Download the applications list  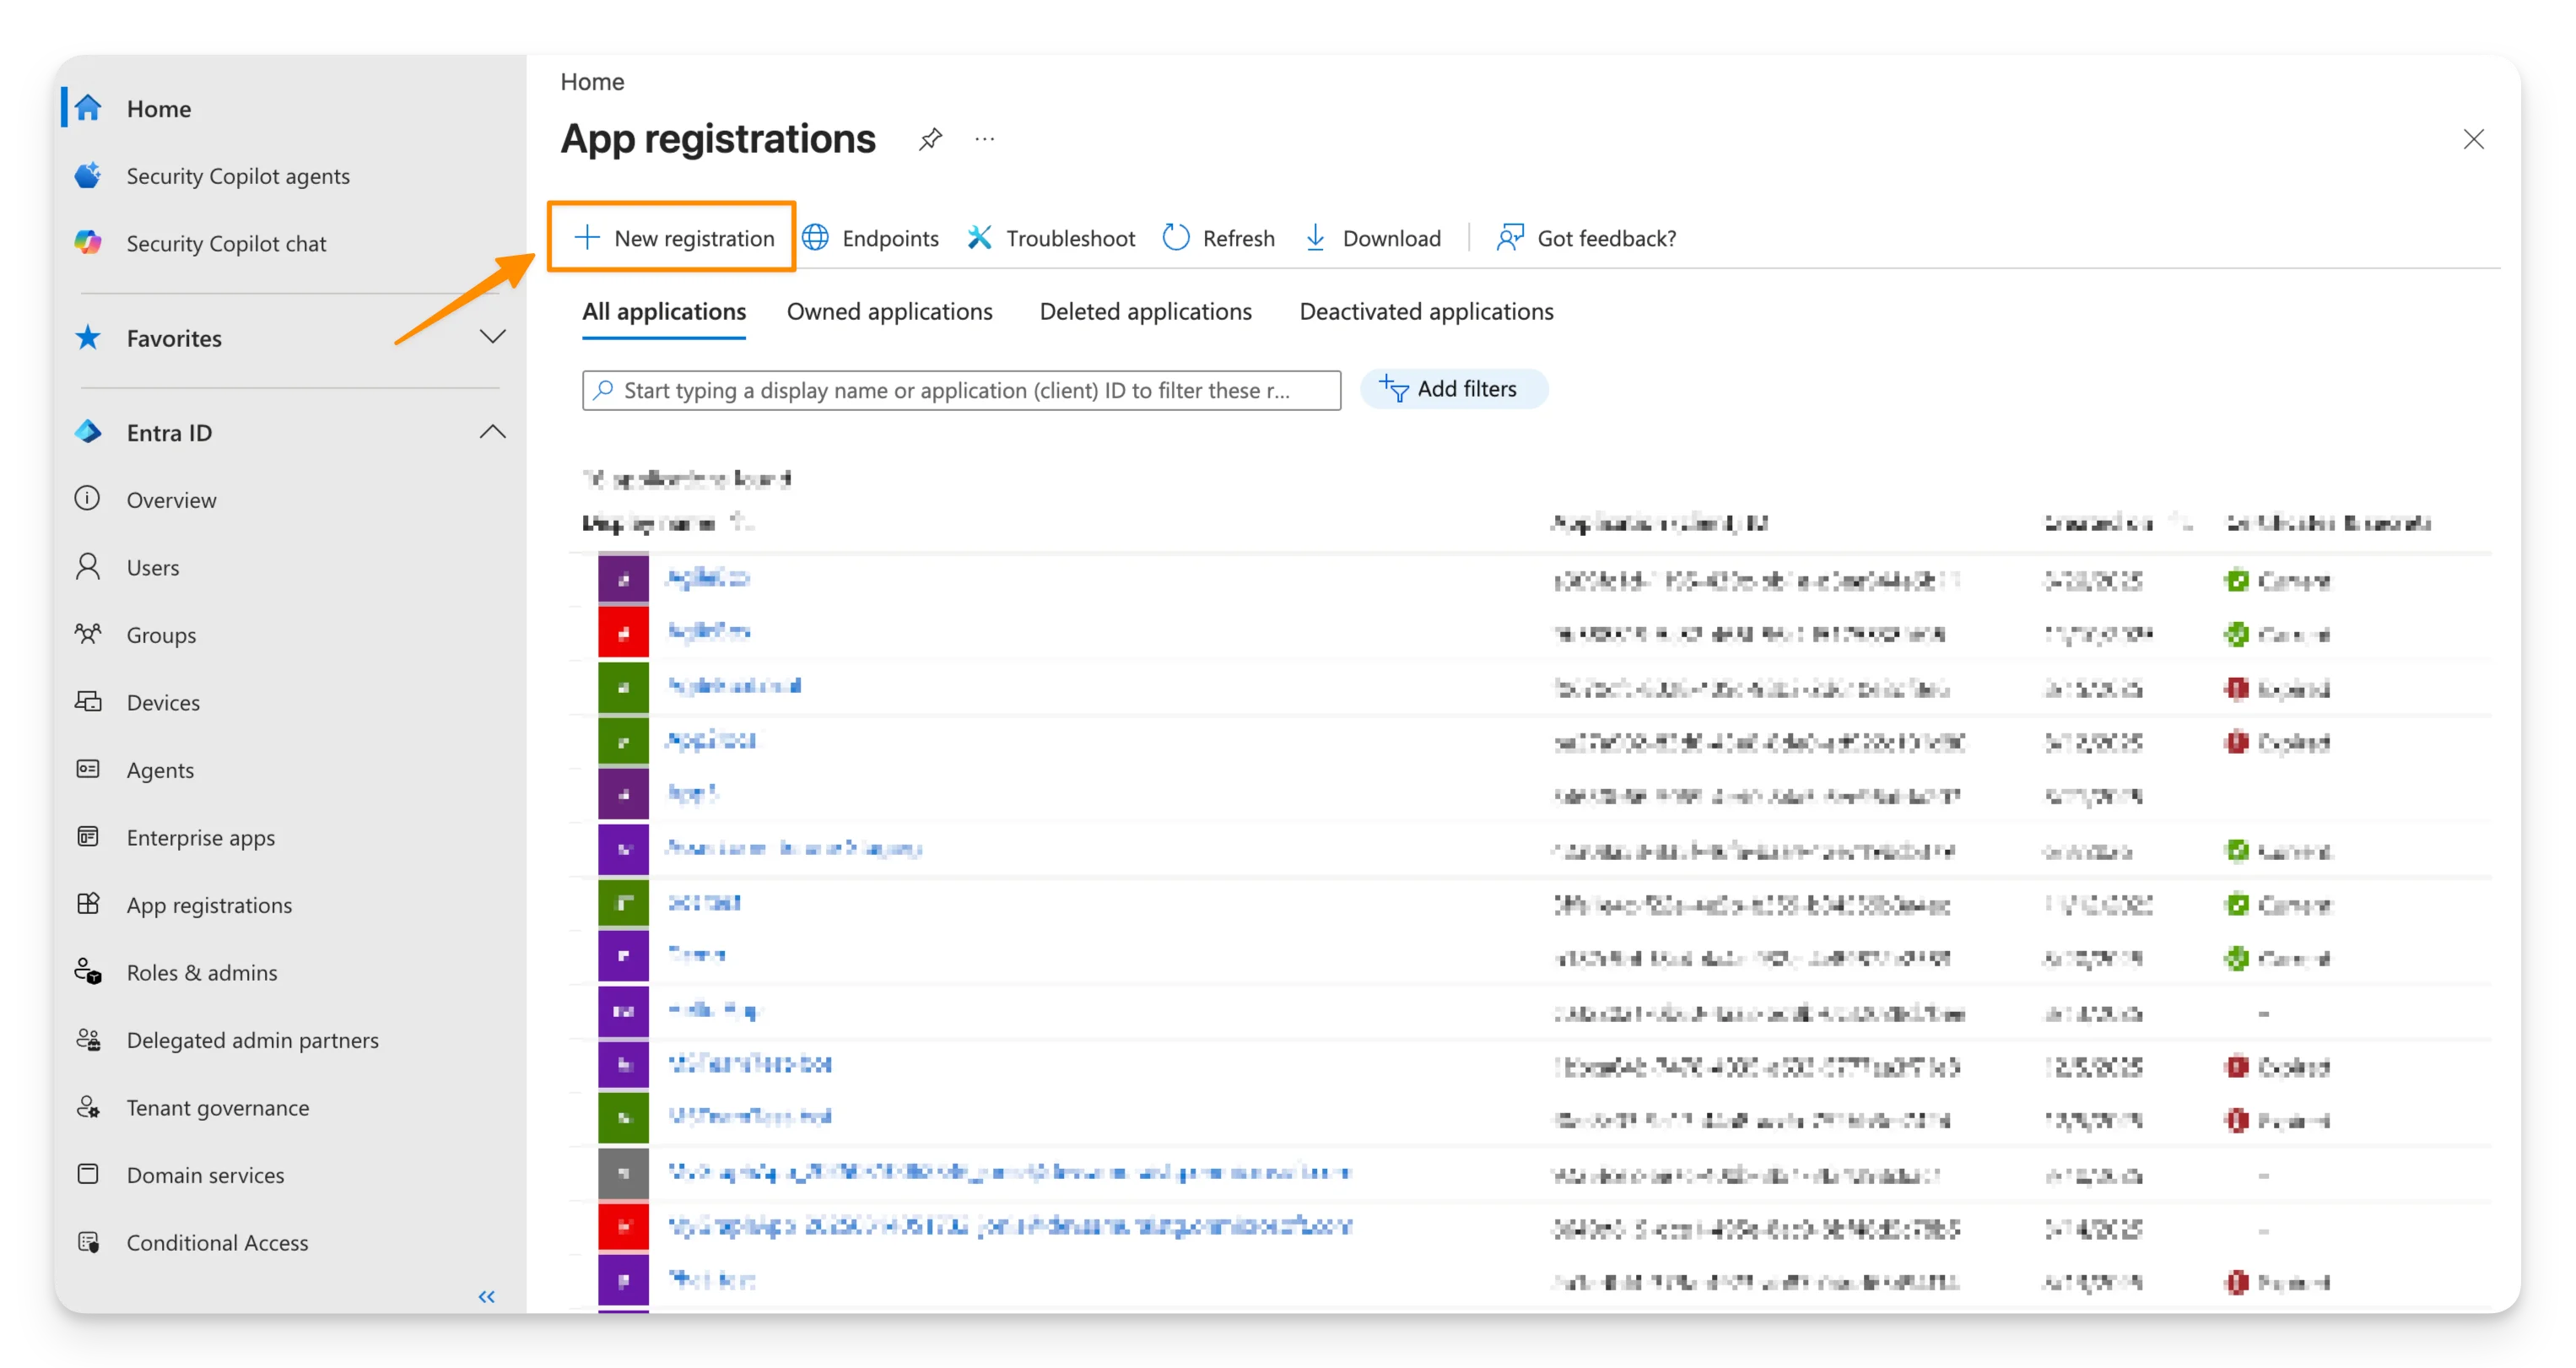coord(1372,238)
